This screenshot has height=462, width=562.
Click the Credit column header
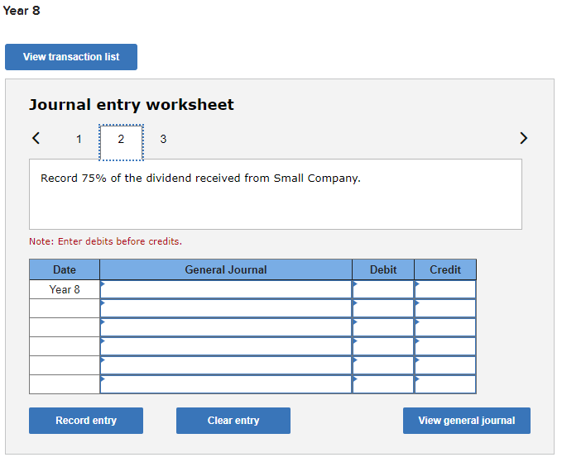click(x=445, y=269)
